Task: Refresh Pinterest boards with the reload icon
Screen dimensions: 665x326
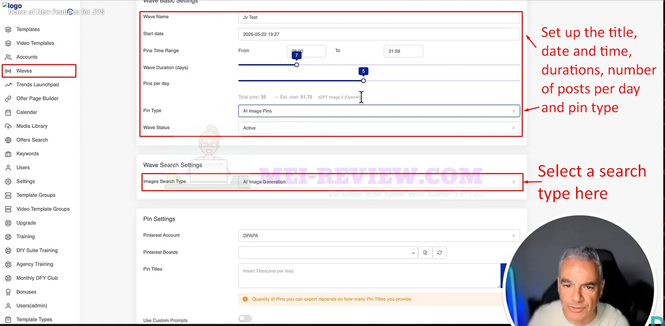Action: pos(439,253)
